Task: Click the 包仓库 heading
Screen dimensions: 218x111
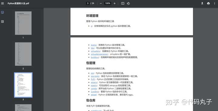Action: point(91,100)
